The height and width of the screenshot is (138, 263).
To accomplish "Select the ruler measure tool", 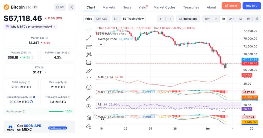I will (x=89, y=98).
